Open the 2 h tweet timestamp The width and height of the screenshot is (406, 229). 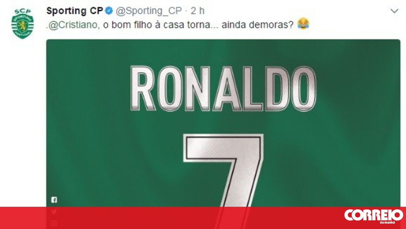pos(198,11)
